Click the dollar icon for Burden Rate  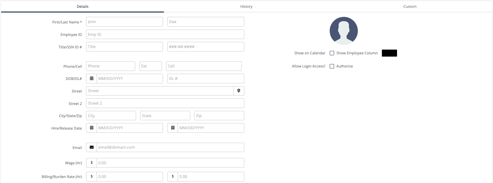click(173, 176)
